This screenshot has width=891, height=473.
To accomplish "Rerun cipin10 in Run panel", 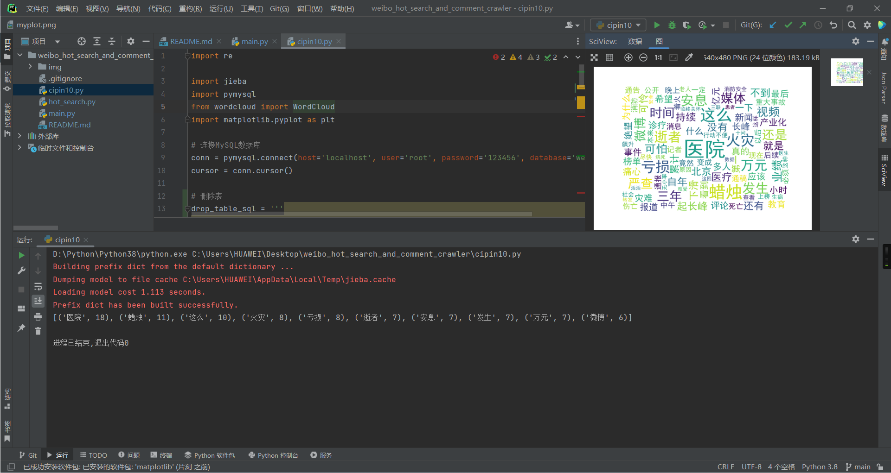I will click(x=21, y=255).
